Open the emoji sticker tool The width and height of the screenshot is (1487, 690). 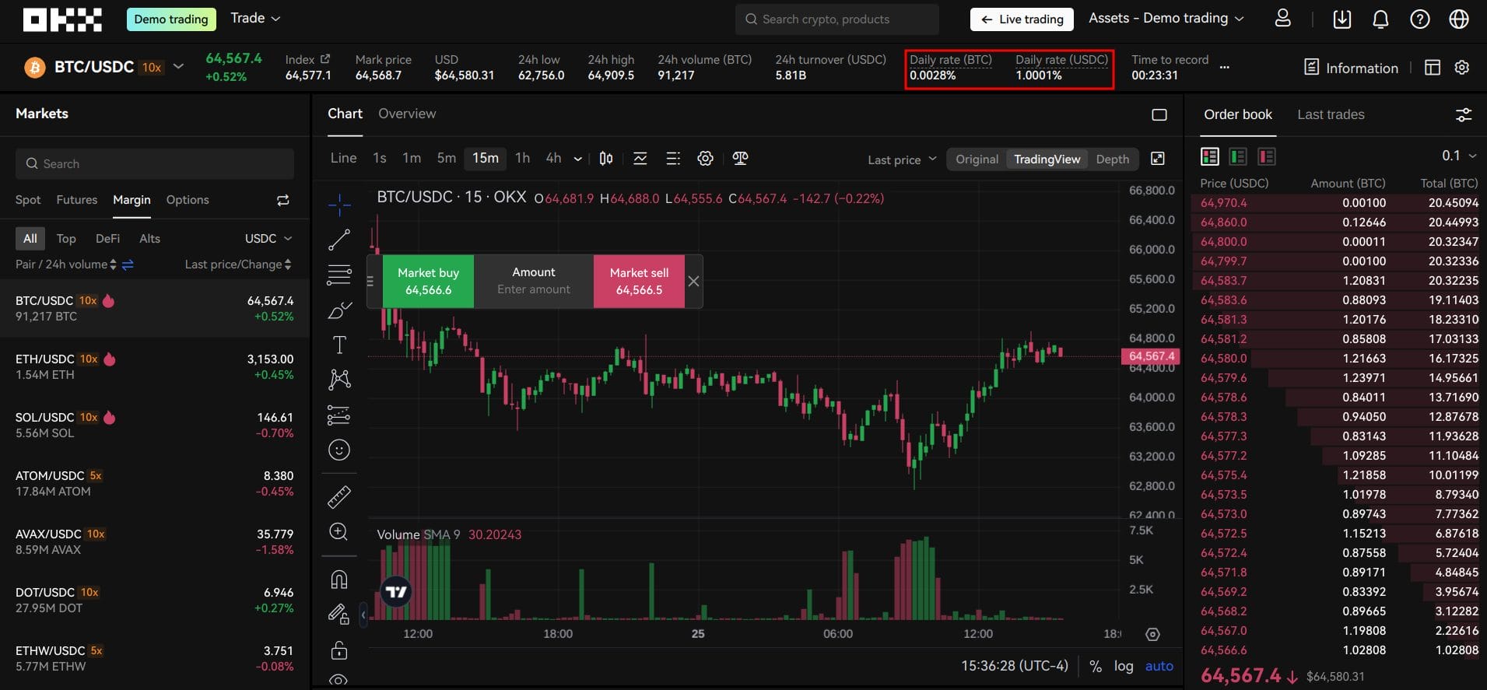[339, 450]
